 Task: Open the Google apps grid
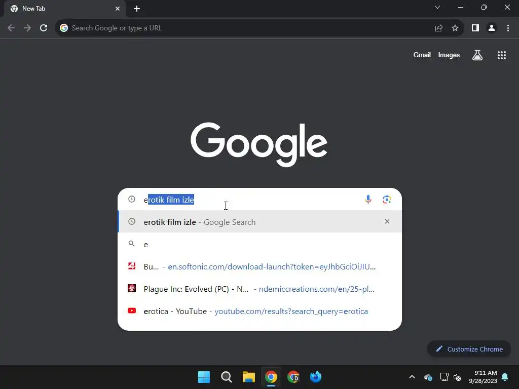coord(502,55)
